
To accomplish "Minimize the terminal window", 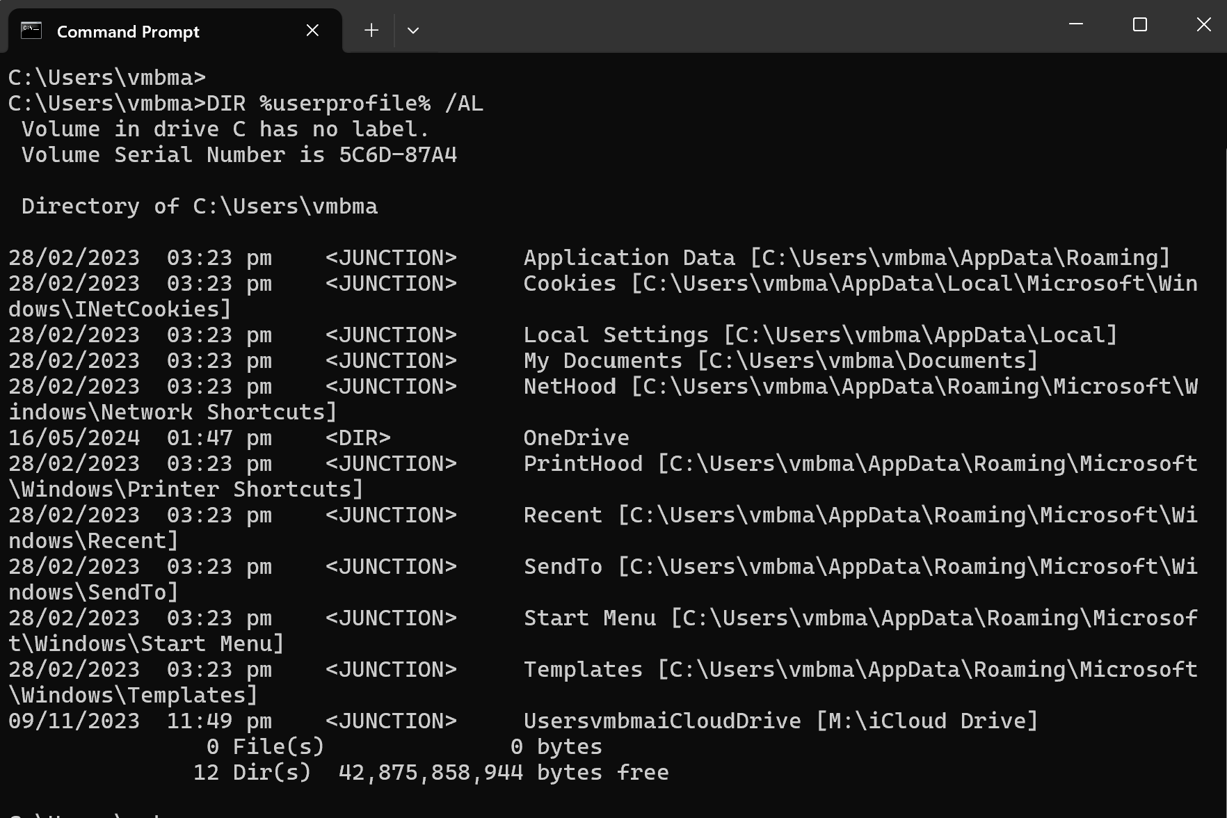I will tap(1075, 25).
